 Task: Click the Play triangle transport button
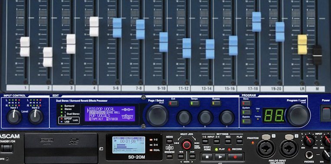pos(220,157)
